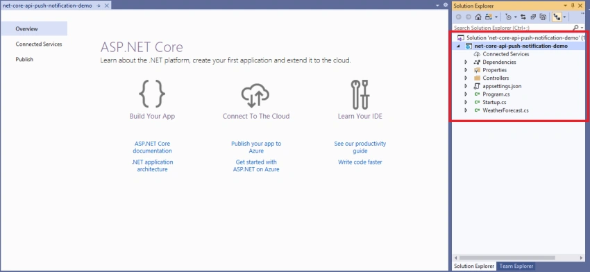Click the Collapse All icon in Solution Explorer
The image size is (590, 272).
click(533, 17)
